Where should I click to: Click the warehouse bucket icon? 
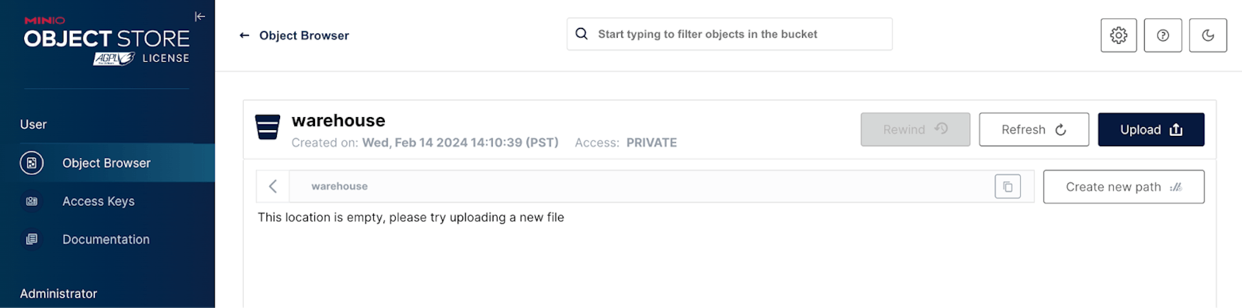[x=268, y=127]
